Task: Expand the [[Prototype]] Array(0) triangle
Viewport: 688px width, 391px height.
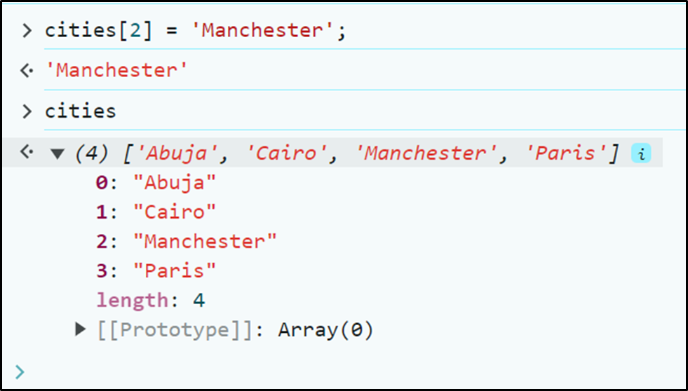Action: pos(81,329)
